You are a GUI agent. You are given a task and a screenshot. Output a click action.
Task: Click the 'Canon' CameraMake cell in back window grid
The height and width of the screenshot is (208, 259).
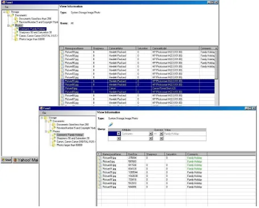122,88
